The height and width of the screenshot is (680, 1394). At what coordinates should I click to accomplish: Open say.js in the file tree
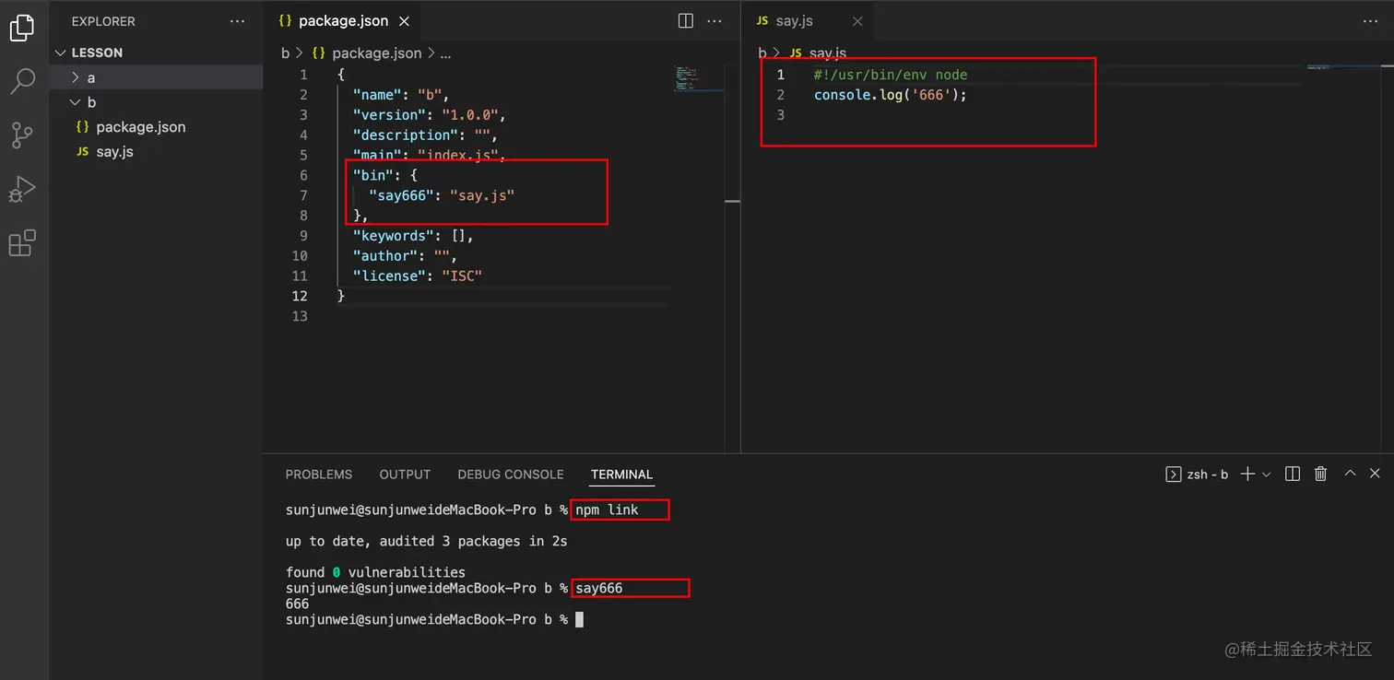114,151
